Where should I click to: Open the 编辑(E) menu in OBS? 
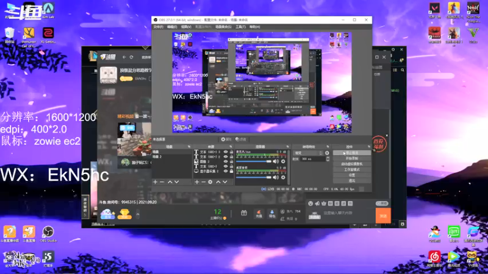pos(172,27)
